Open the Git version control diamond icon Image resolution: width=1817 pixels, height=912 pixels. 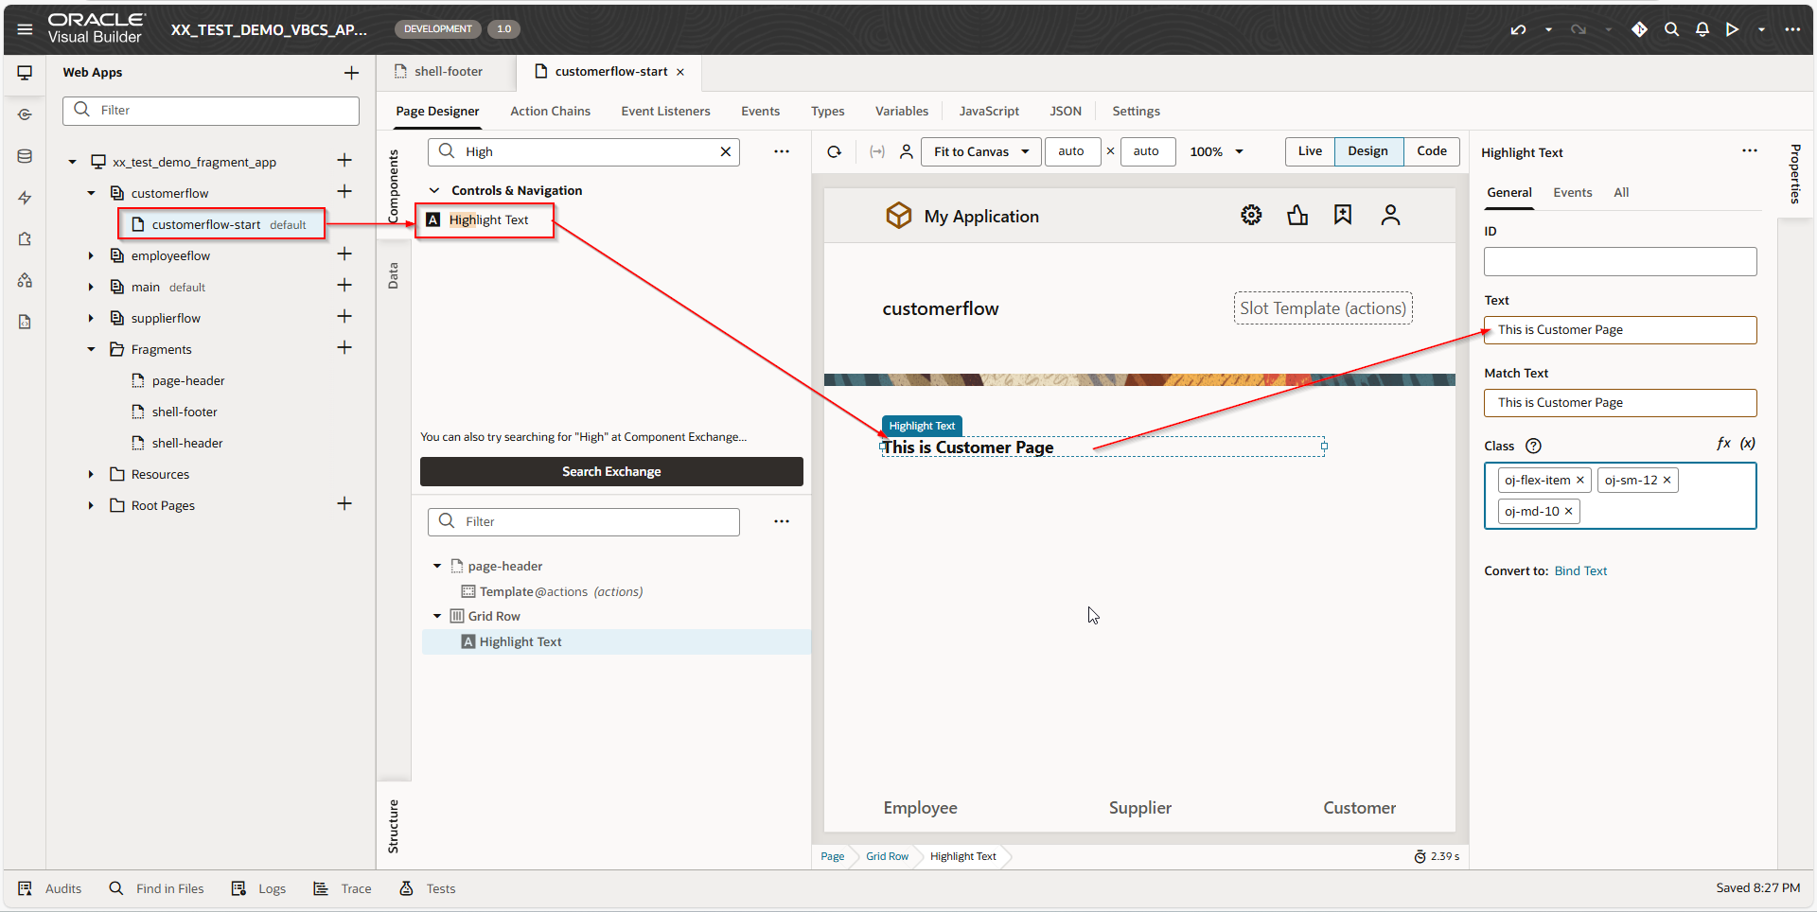tap(1639, 29)
